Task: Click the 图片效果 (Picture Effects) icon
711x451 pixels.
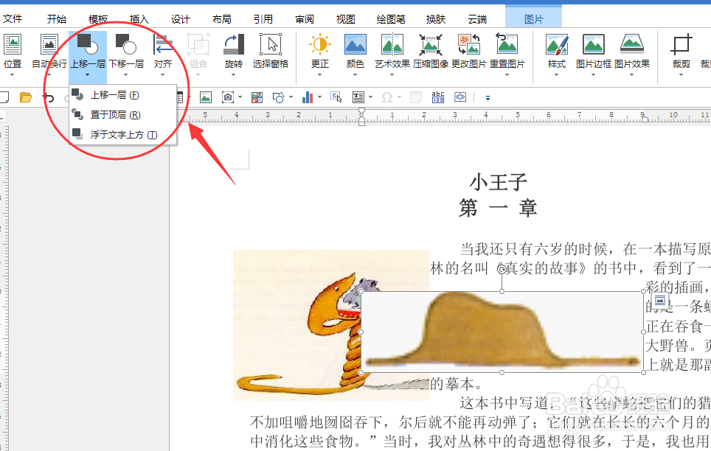Action: (x=631, y=44)
